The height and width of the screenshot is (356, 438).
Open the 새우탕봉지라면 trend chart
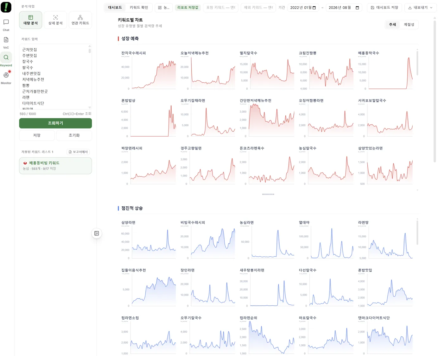click(x=267, y=288)
